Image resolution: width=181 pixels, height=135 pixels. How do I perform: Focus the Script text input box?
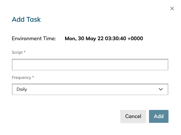coord(90,65)
